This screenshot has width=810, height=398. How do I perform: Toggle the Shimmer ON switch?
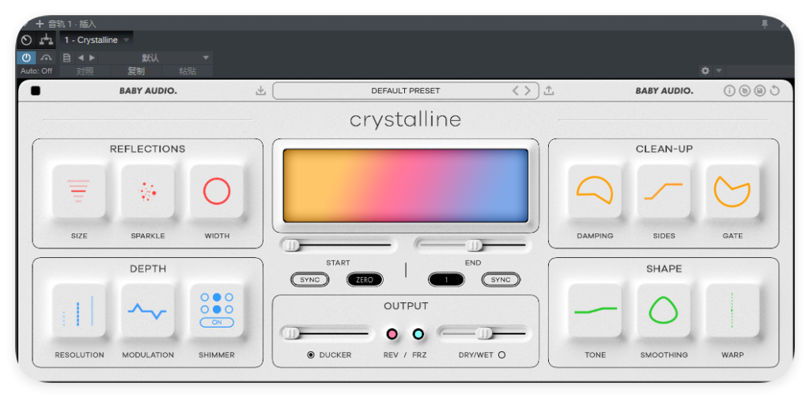pos(217,323)
